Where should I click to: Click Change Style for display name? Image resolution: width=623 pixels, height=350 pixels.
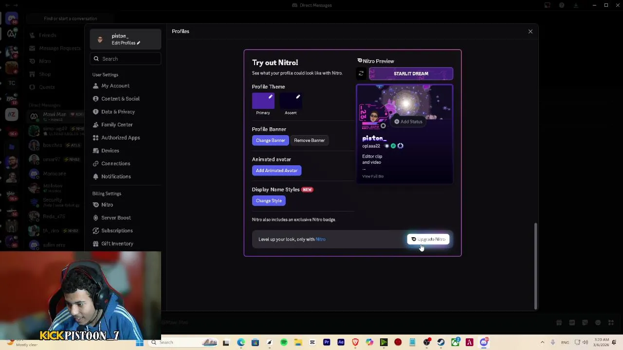(x=269, y=201)
